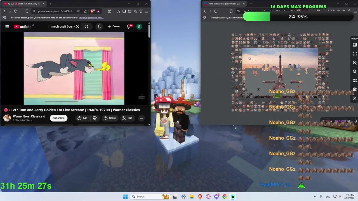Click the Tom and Jerry video player
This screenshot has width=358, height=201.
74,68
